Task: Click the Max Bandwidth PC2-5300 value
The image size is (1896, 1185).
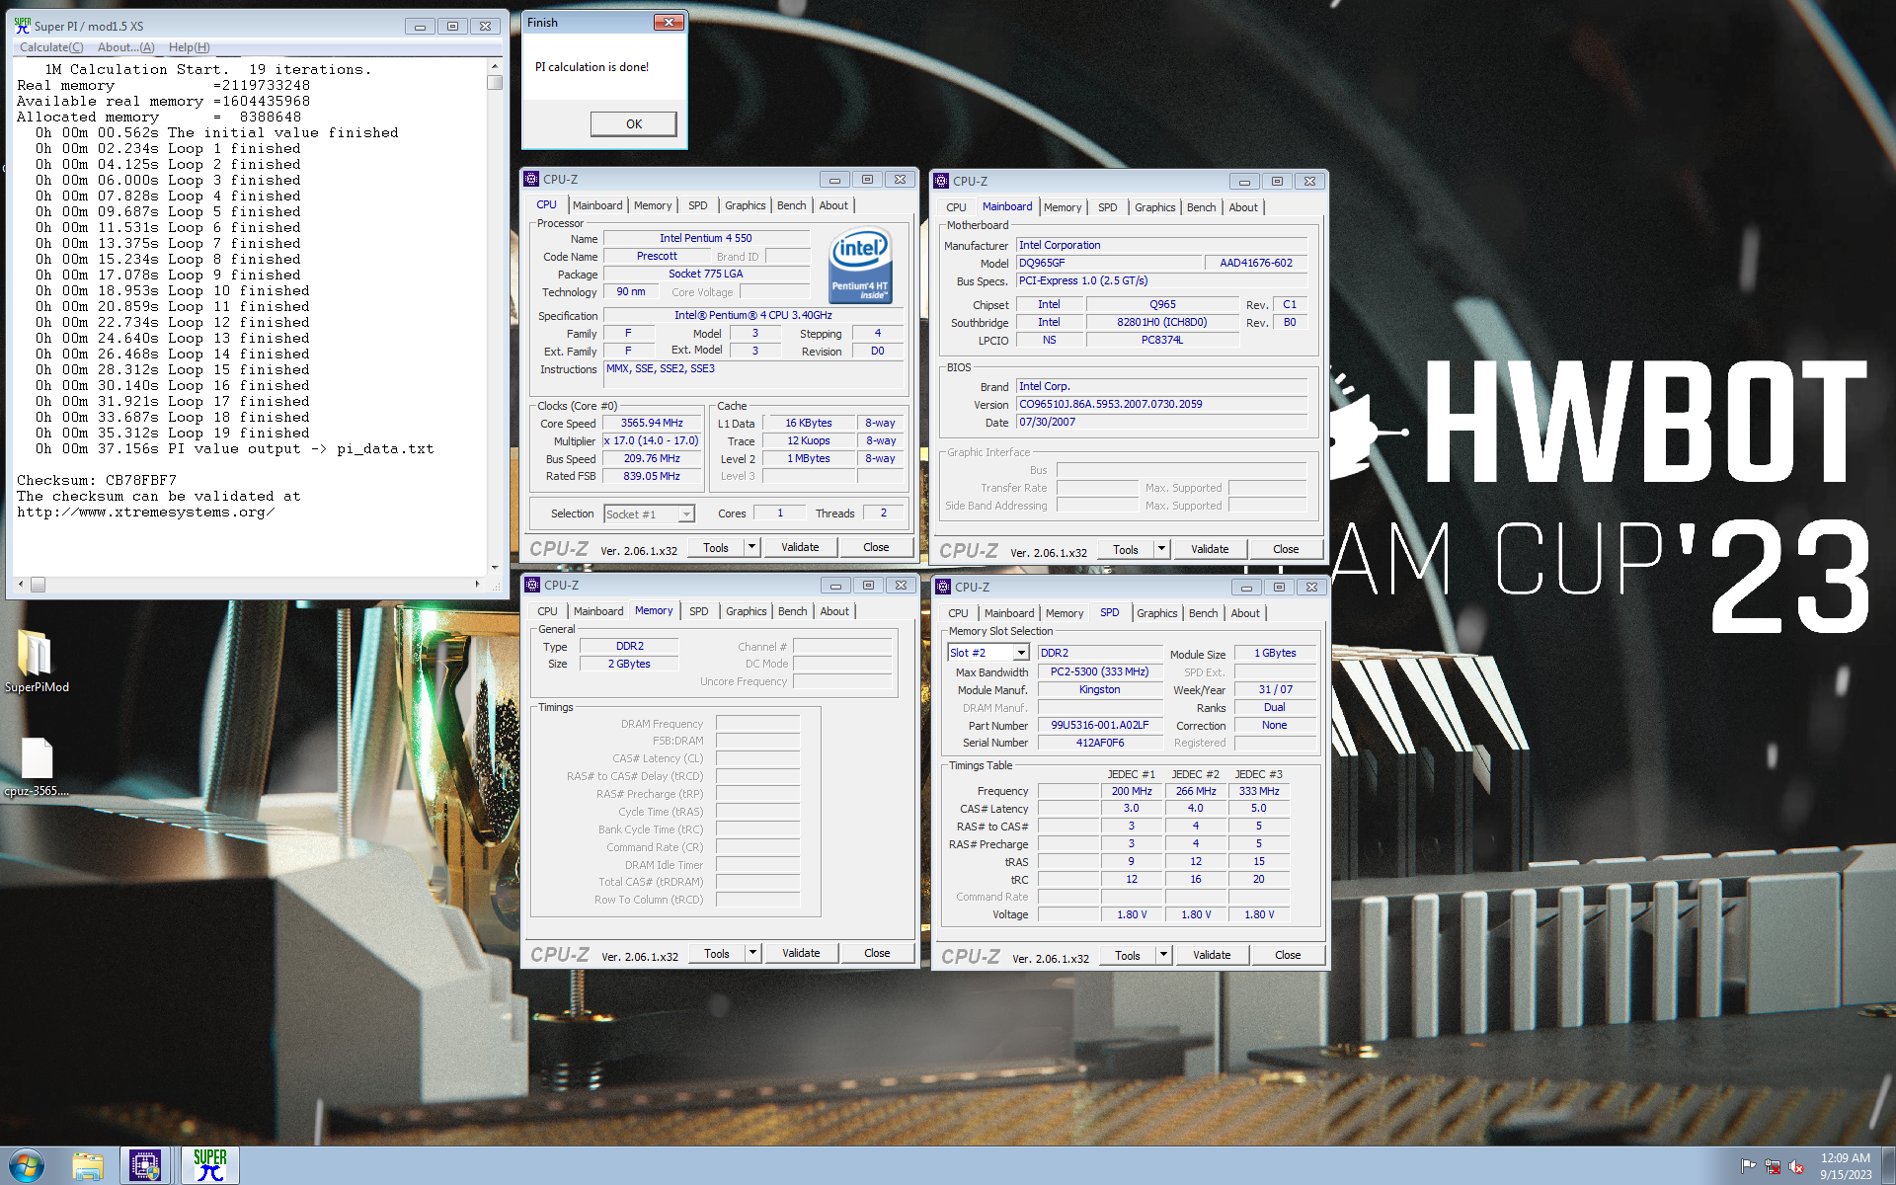Action: tap(1099, 671)
